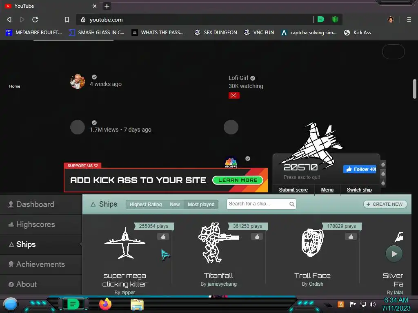Open File Explorer from the taskbar
The width and height of the screenshot is (418, 313).
pyautogui.click(x=137, y=304)
